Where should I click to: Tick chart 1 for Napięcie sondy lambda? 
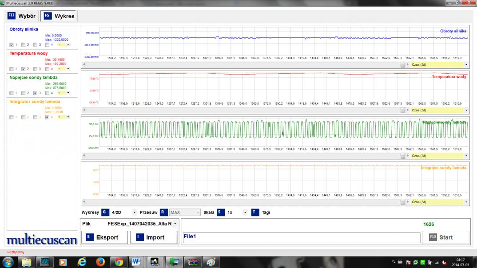[12, 93]
